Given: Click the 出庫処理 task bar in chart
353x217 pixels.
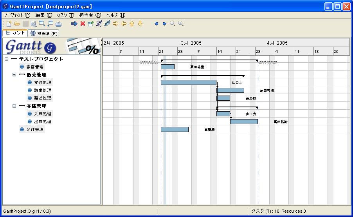Looking at the screenshot, I should (x=244, y=122).
